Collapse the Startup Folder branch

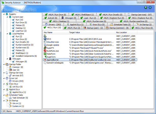4,65
